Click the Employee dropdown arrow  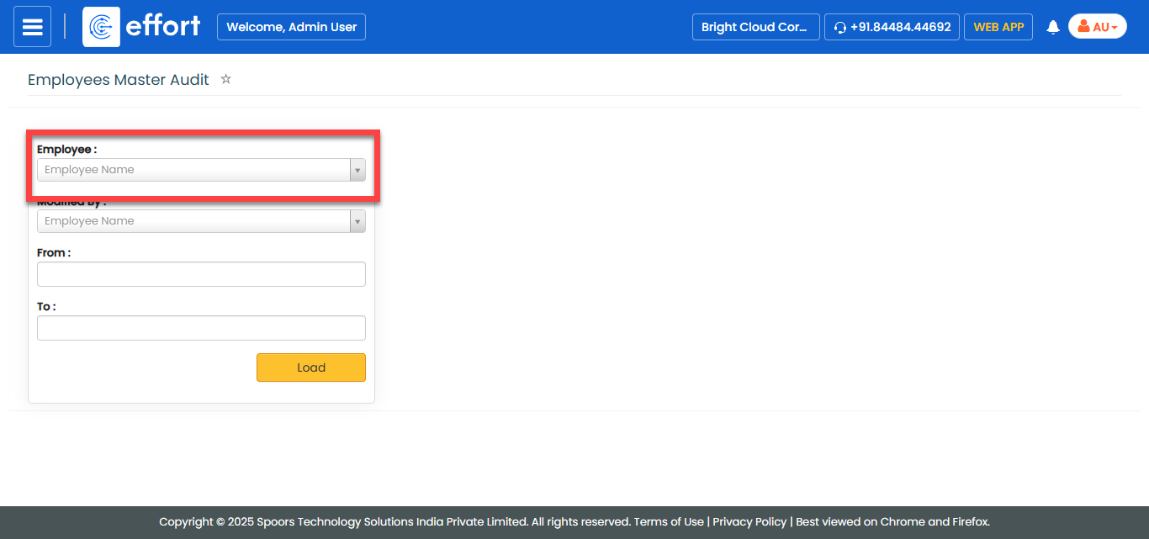[357, 170]
